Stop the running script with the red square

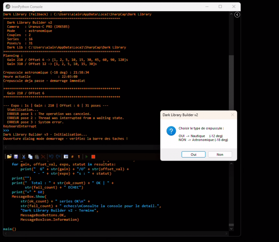click(x=93, y=157)
